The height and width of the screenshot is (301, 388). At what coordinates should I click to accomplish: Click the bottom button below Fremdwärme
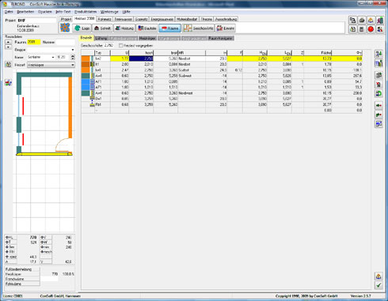[22, 284]
